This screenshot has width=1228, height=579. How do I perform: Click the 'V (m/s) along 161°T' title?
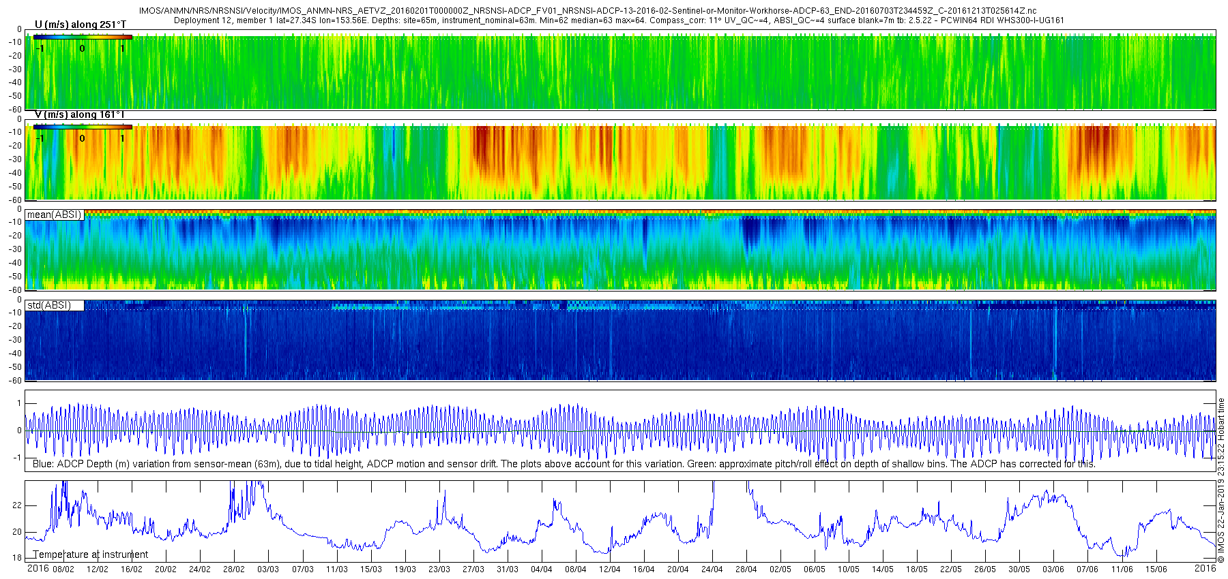[80, 114]
